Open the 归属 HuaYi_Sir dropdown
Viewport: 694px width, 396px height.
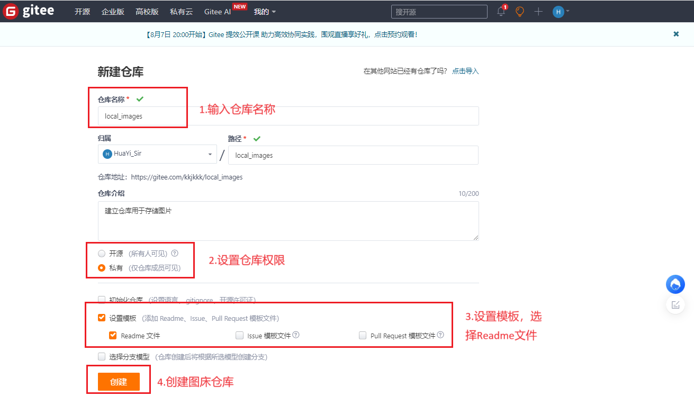(x=157, y=154)
